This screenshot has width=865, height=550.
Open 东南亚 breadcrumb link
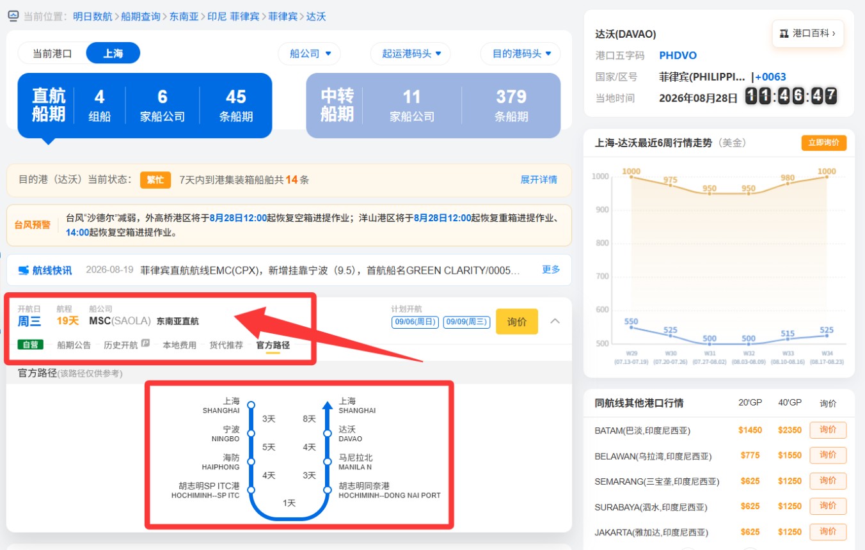pos(184,17)
